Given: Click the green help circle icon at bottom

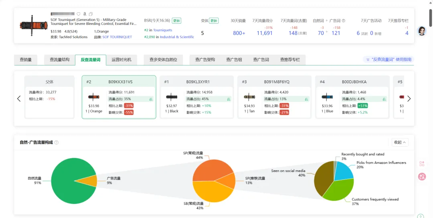Looking at the screenshot, I should pyautogui.click(x=420, y=217).
